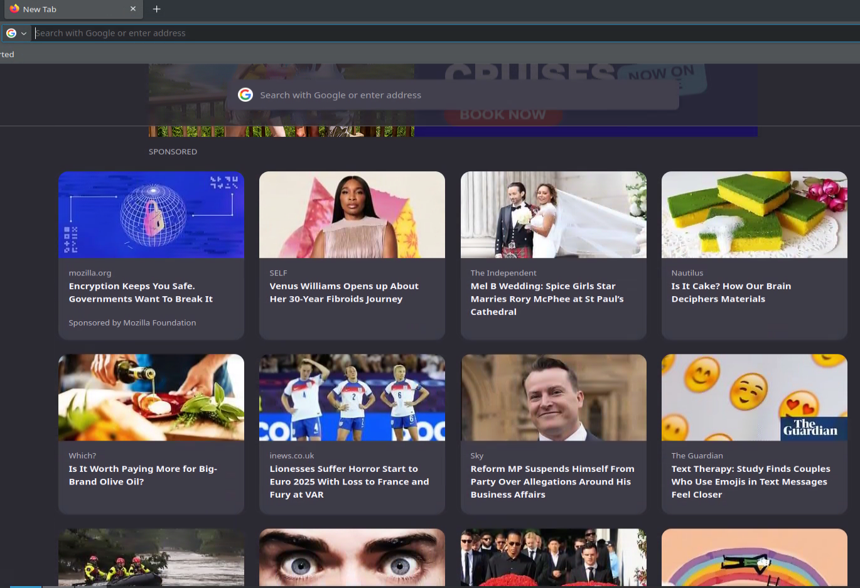Viewport: 860px width, 588px height.
Task: Click the Firefox logo on New Tab
Action: pos(14,9)
